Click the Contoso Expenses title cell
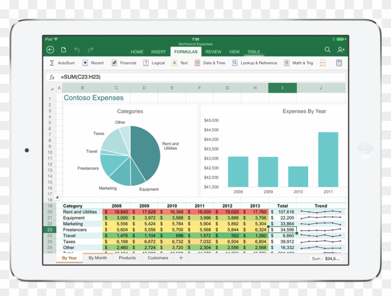Viewport: 391px width, 296px height. click(94, 98)
